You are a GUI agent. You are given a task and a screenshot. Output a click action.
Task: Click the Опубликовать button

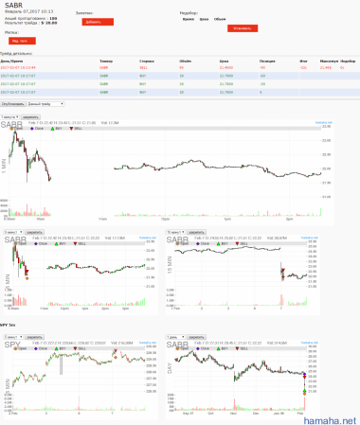point(13,104)
